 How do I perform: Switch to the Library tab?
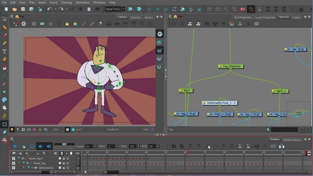coord(149,17)
